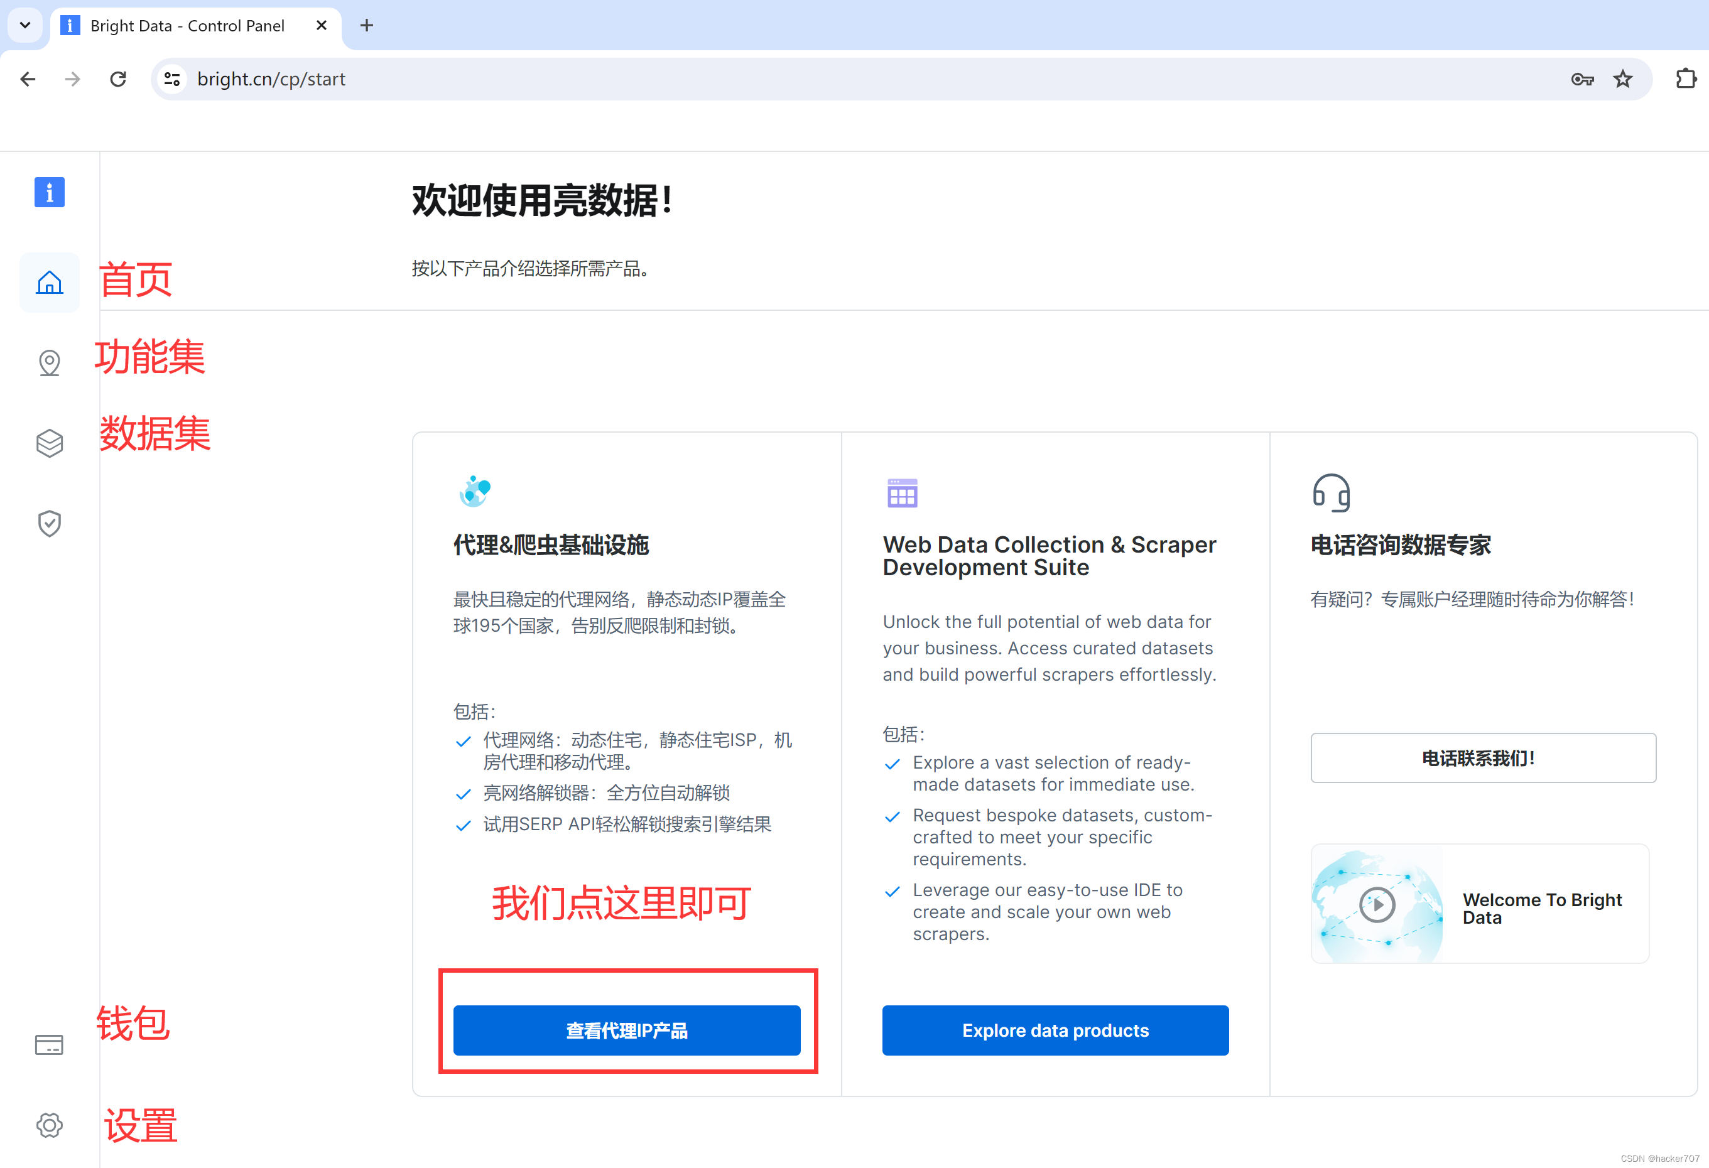Open the shield checkmark sidebar icon
1709x1168 pixels.
pos(49,524)
